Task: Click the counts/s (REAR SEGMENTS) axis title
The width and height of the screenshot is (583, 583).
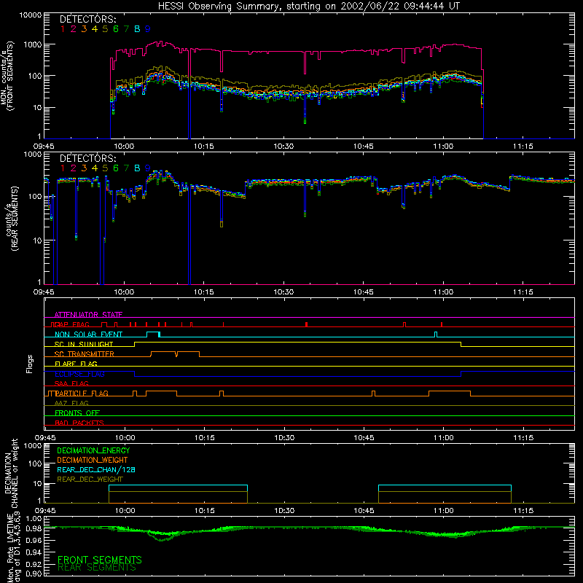Action: tap(11, 219)
